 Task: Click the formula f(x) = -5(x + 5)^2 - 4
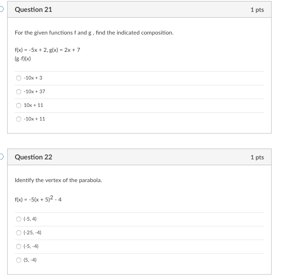(x=38, y=198)
